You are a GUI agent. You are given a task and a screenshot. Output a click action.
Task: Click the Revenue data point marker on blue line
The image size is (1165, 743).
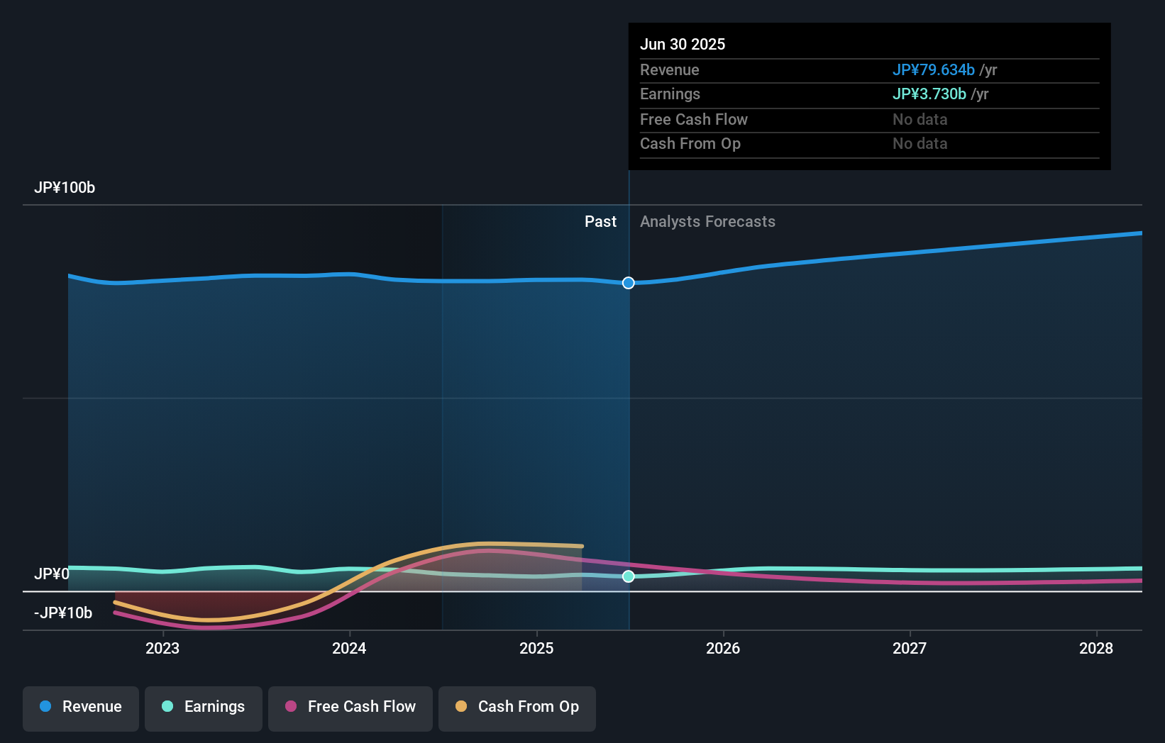coord(629,283)
